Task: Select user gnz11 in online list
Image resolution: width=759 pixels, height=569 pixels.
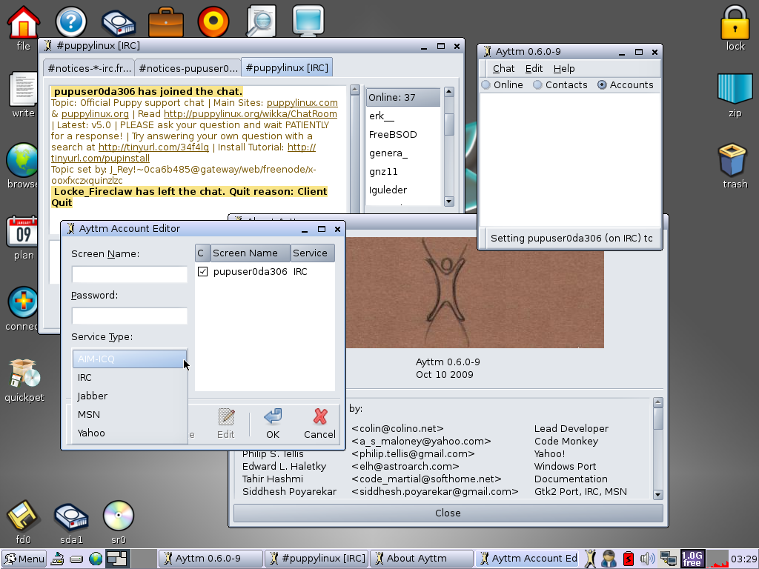Action: click(402, 172)
